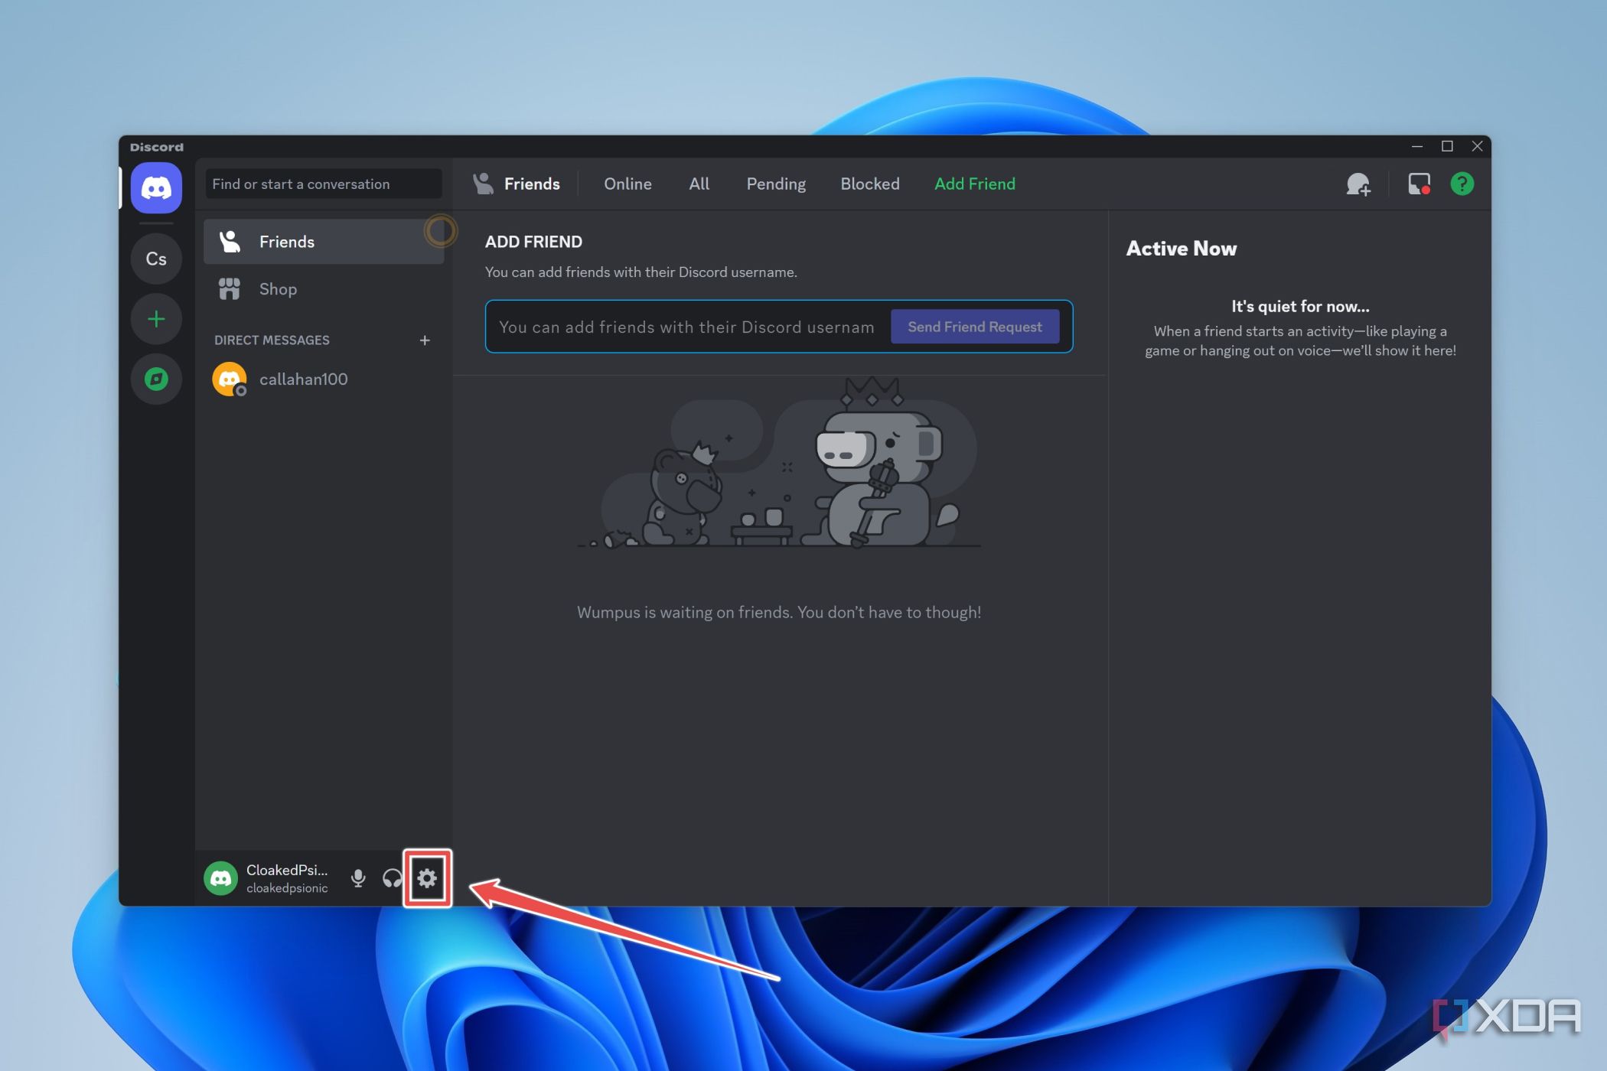Open User Settings gear icon
The width and height of the screenshot is (1607, 1071).
[x=427, y=877]
